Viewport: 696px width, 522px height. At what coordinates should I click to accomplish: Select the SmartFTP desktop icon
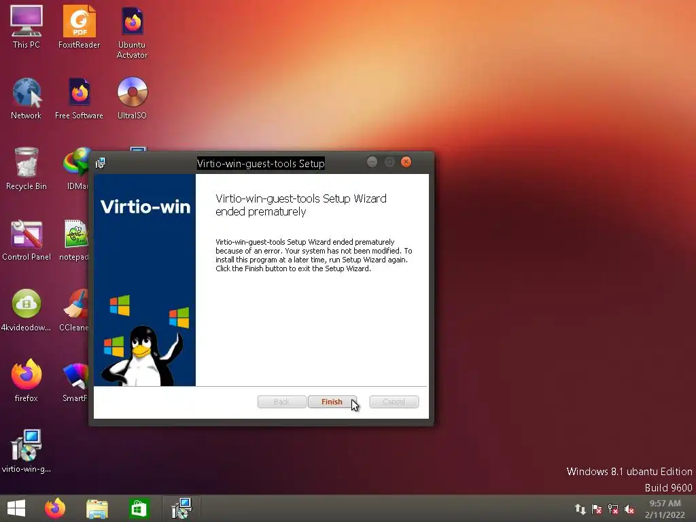75,381
